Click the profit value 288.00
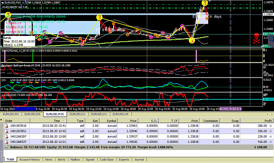Screen dimensions: 274x163 pos(262,126)
